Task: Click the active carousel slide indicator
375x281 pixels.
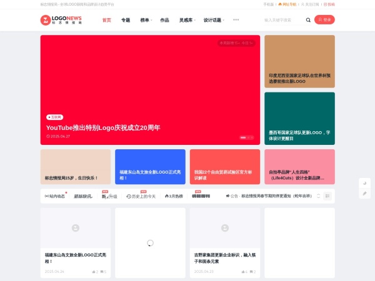Action: [x=243, y=137]
